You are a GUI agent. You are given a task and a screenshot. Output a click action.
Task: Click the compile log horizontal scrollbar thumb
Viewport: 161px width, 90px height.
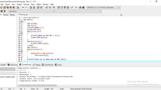[38, 85]
